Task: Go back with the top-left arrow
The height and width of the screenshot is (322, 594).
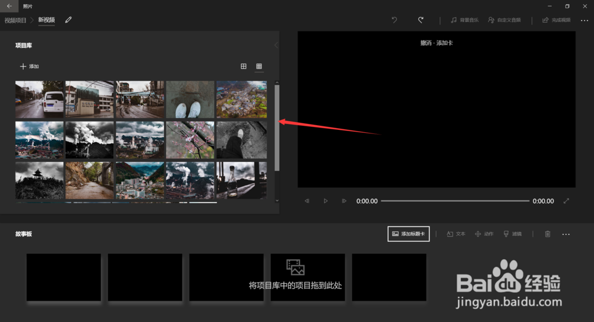Action: click(x=9, y=6)
